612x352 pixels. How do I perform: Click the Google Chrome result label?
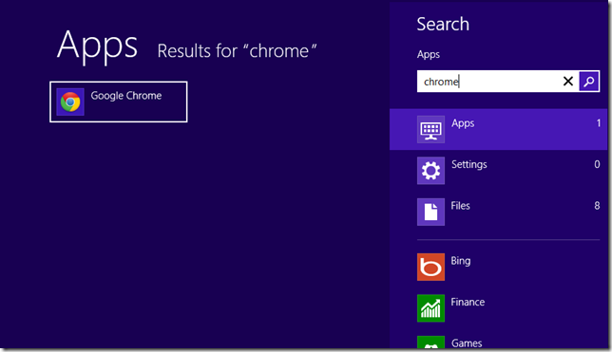(x=126, y=96)
